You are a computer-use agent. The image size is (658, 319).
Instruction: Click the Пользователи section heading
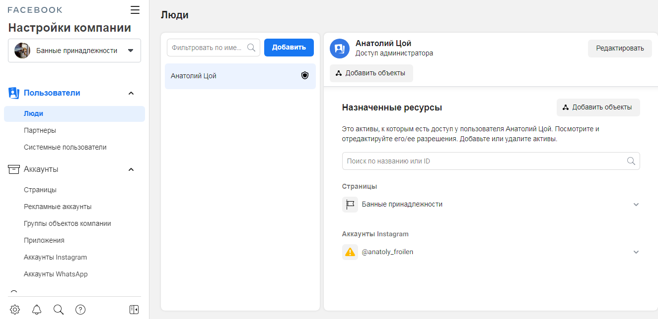pos(52,93)
